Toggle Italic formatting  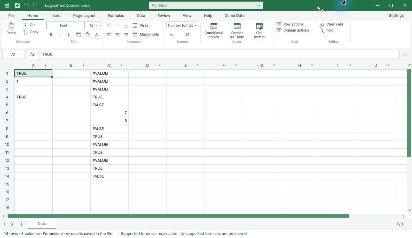pos(60,34)
